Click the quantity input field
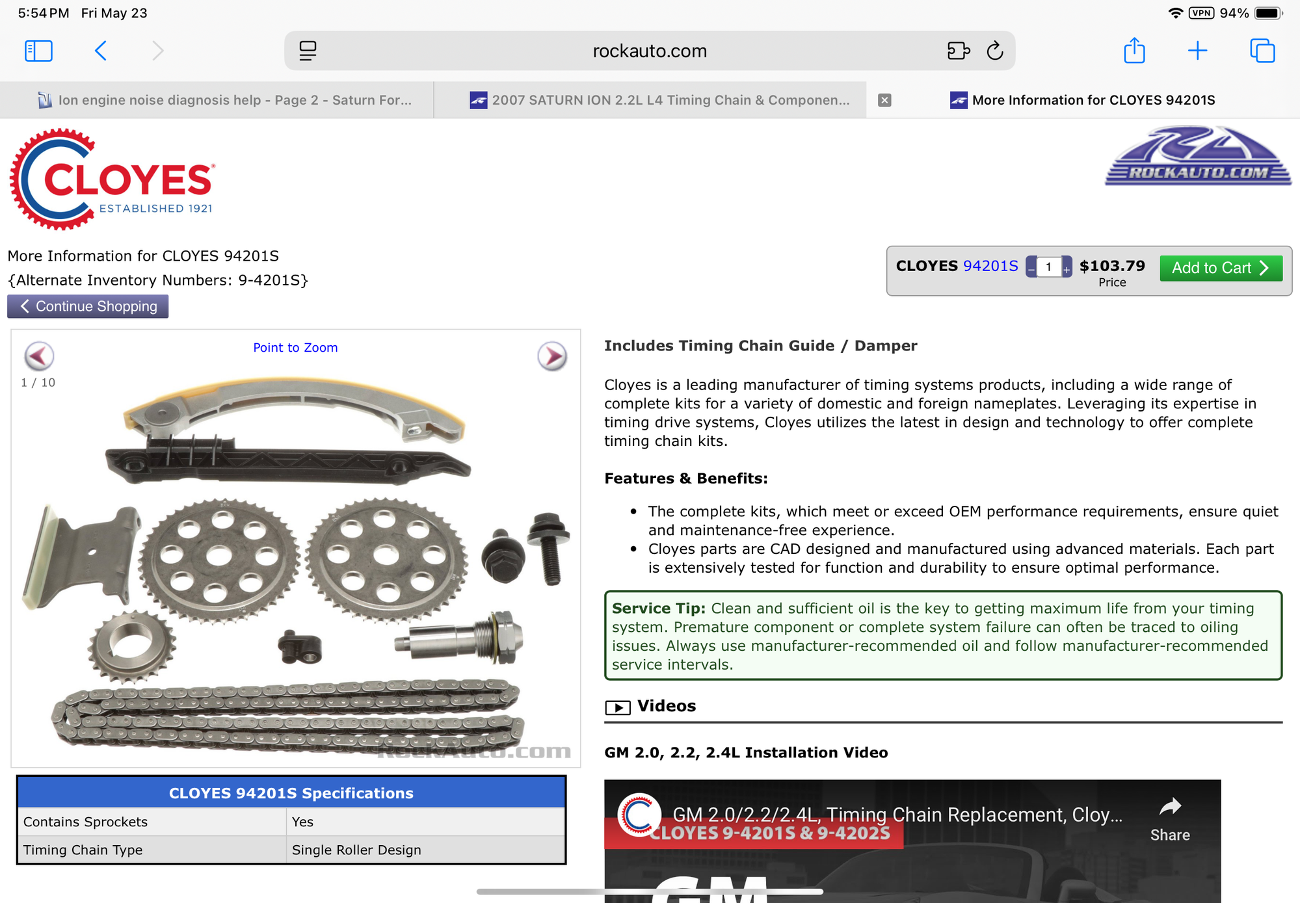1300x903 pixels. 1048,267
